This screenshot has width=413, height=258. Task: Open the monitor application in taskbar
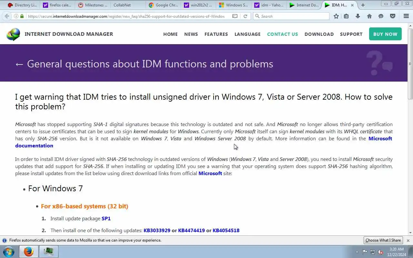pyautogui.click(x=49, y=252)
